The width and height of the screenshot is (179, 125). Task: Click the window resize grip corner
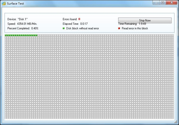click(176, 122)
